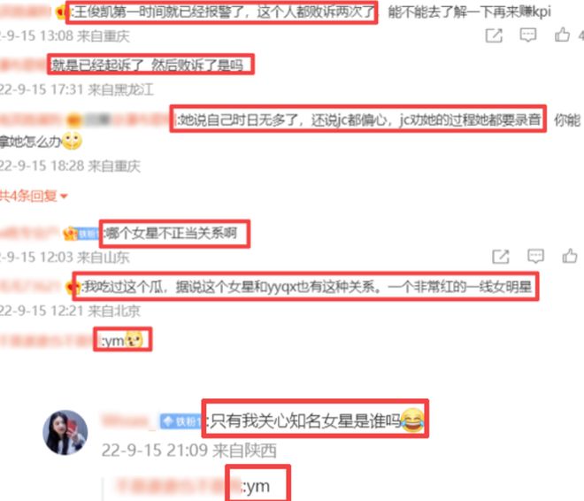Click comment reply icon on first comment
This screenshot has width=584, height=501.
528,35
